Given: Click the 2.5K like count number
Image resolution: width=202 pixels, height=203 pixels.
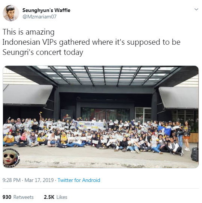Looking at the screenshot, I should click(49, 197).
